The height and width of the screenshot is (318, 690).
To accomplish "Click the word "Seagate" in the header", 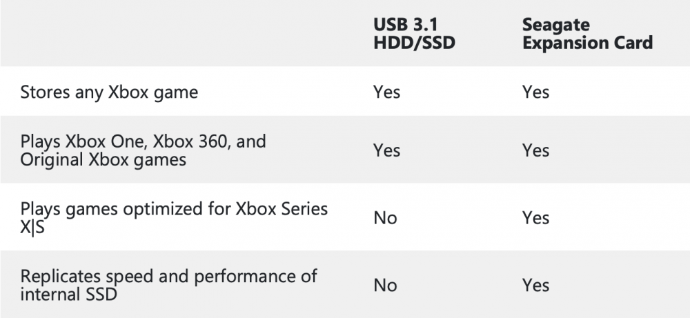I will point(556,24).
